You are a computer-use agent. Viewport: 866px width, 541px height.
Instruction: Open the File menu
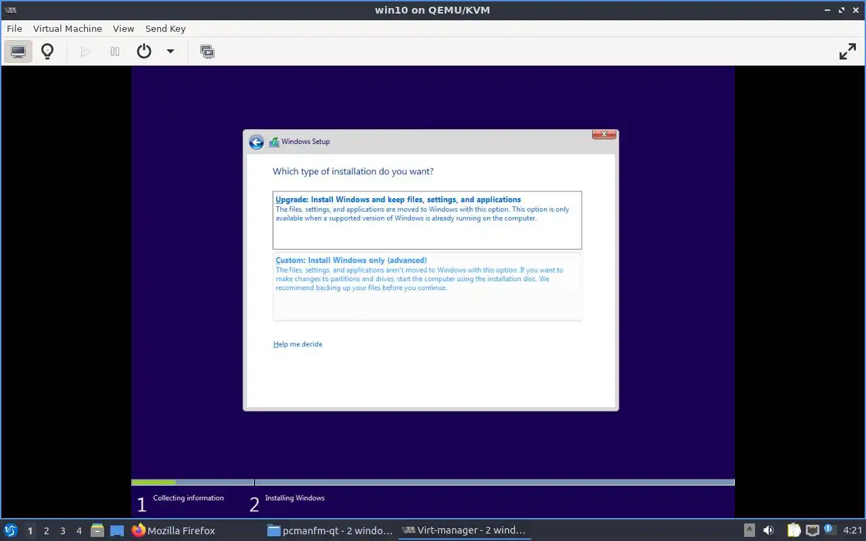tap(14, 28)
